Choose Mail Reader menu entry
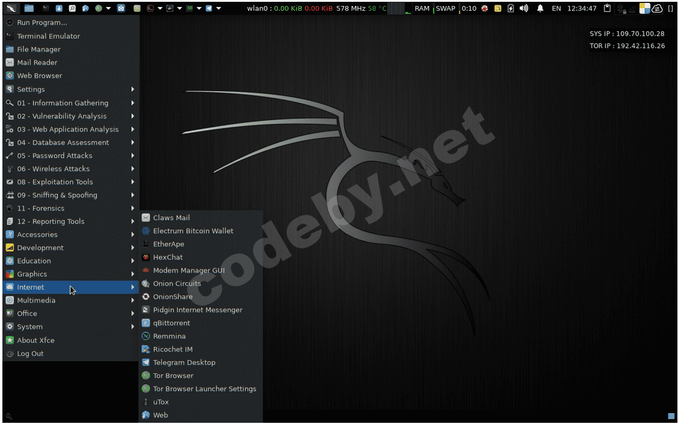 (71, 63)
